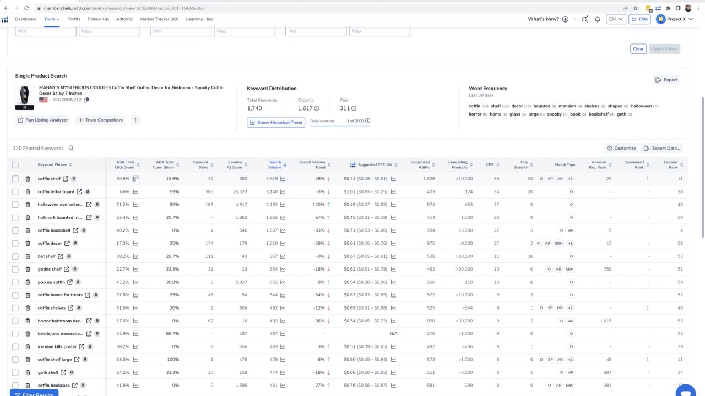Select the coffin bookshelf row checkbox
The height and width of the screenshot is (396, 705).
(x=15, y=230)
